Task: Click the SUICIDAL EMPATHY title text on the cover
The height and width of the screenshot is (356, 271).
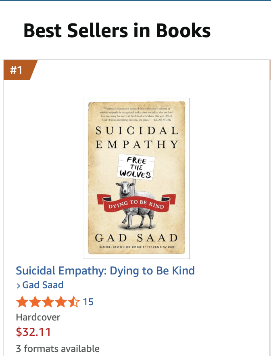Action: (x=137, y=138)
